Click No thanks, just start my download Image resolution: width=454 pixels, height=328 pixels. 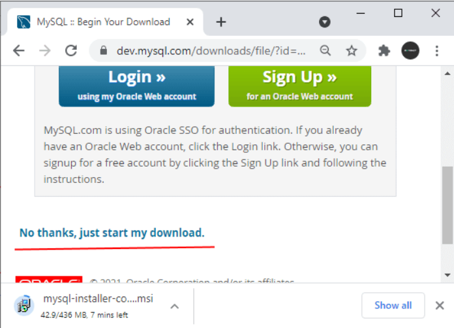coord(112,233)
